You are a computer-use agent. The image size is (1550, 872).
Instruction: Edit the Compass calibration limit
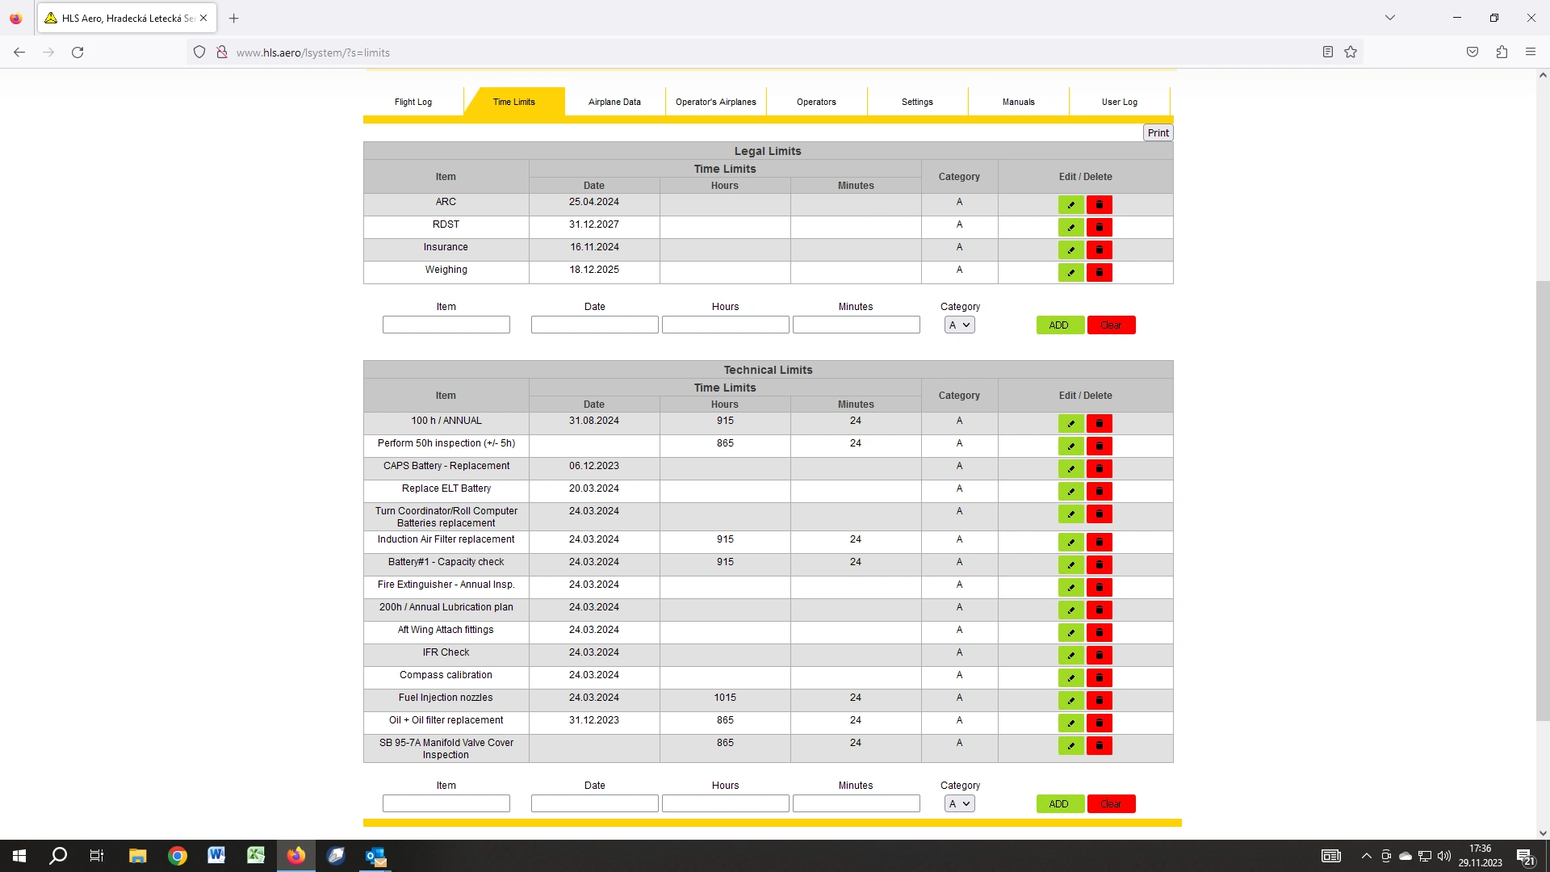pos(1070,678)
